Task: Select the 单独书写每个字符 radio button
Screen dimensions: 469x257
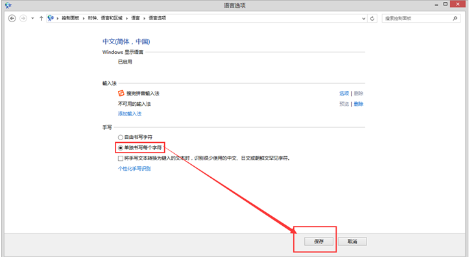Action: 121,148
